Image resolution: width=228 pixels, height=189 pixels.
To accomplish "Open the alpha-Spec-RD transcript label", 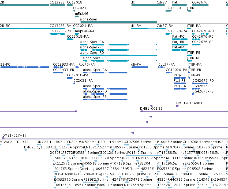I will 92,53.
